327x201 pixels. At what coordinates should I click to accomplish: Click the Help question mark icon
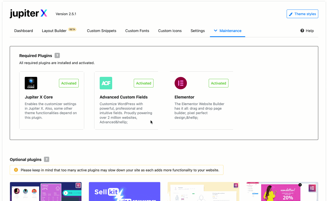click(x=302, y=31)
